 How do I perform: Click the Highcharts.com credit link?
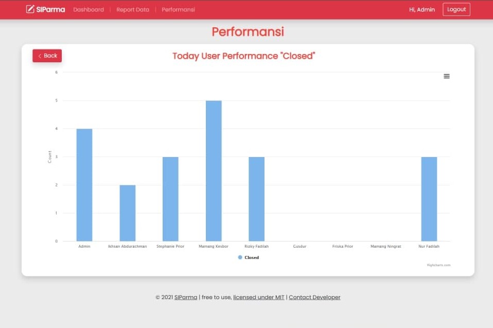(438, 265)
